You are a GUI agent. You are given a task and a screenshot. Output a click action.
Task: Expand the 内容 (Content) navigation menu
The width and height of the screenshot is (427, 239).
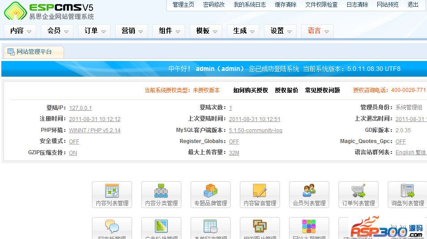point(20,31)
